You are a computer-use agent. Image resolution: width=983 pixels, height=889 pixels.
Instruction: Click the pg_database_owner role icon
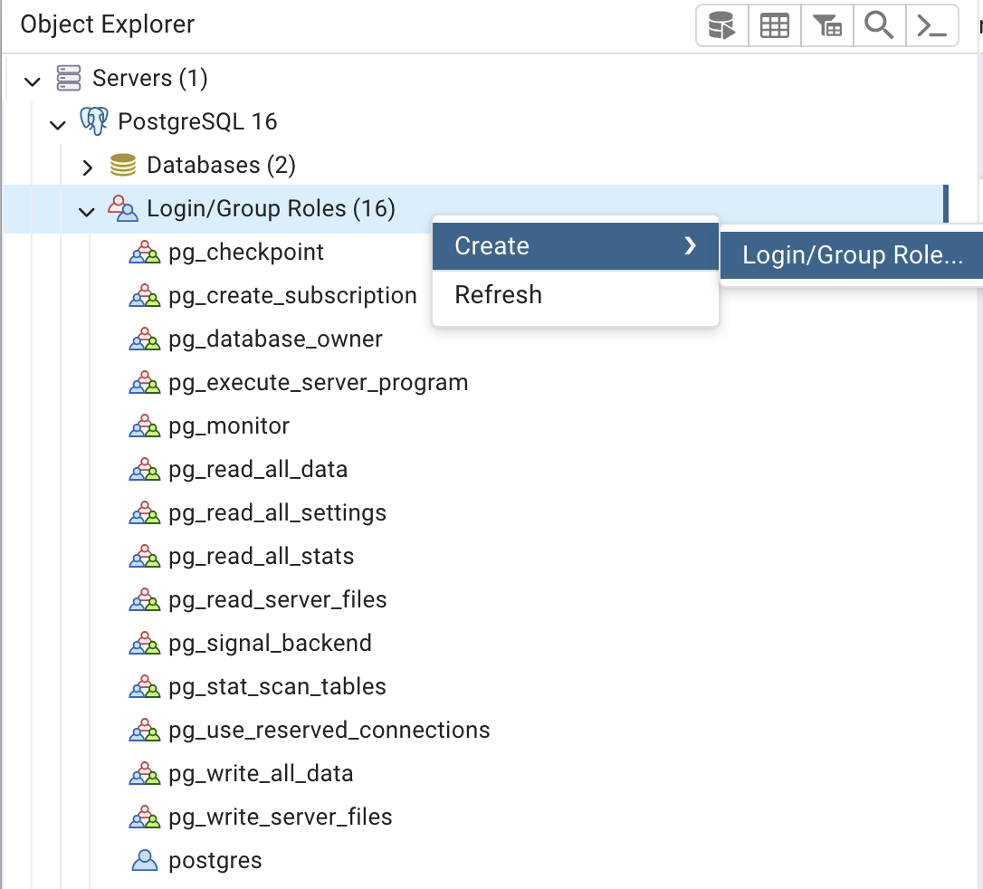click(x=145, y=339)
